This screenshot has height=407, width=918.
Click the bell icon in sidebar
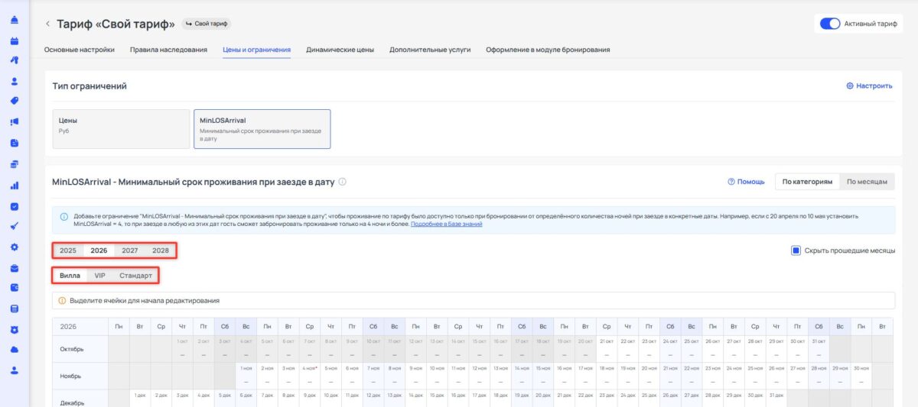(x=15, y=19)
